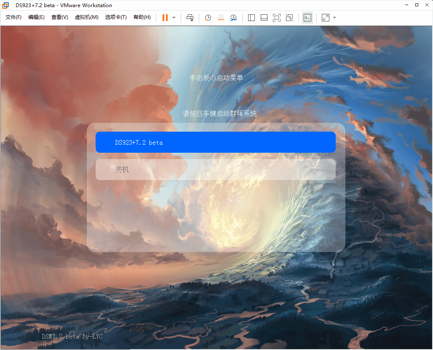Image resolution: width=433 pixels, height=350 pixels.
Task: Click the 李佑辰の启动菜单 title text
Action: (x=216, y=78)
